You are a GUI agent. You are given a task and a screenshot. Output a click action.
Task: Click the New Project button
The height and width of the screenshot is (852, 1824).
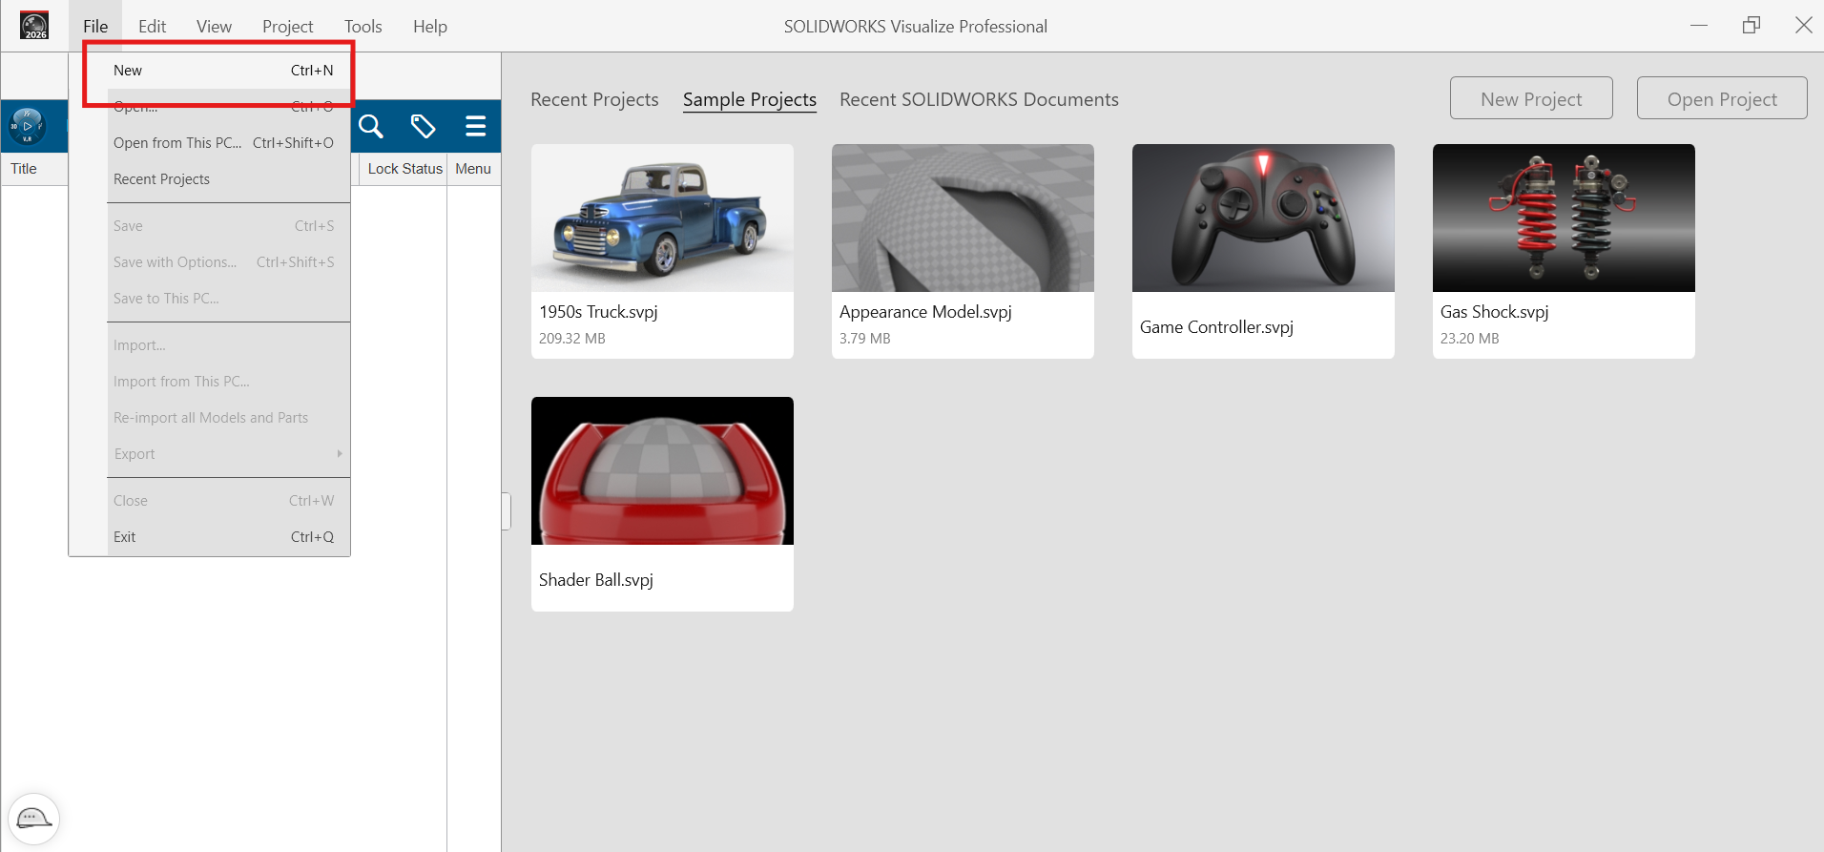[x=1531, y=98]
